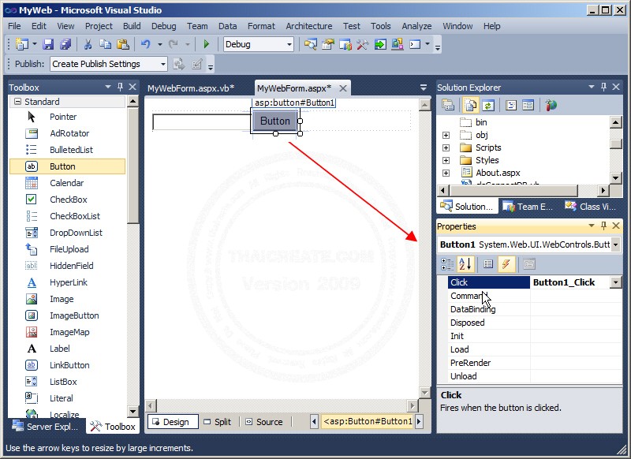631x459 pixels.
Task: Switch to Source view
Action: 263,422
